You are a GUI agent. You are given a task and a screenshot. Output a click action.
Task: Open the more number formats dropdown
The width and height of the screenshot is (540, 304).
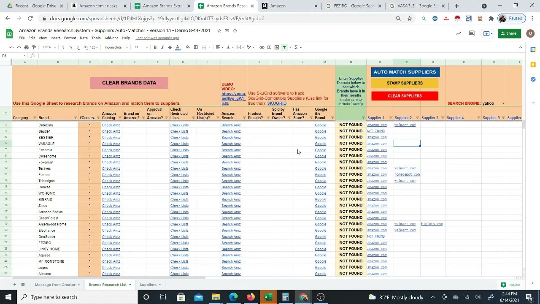(94, 47)
